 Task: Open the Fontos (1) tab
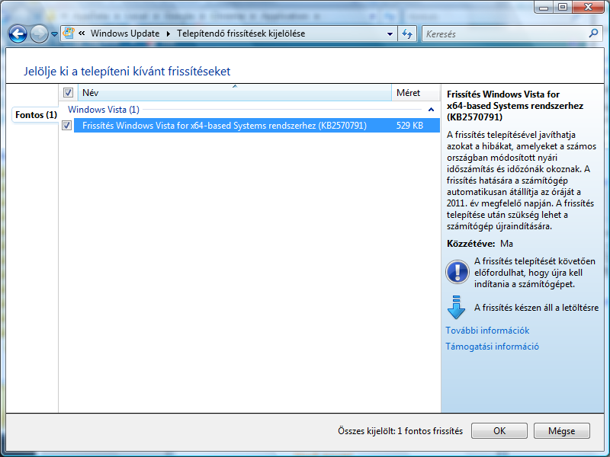coord(36,115)
